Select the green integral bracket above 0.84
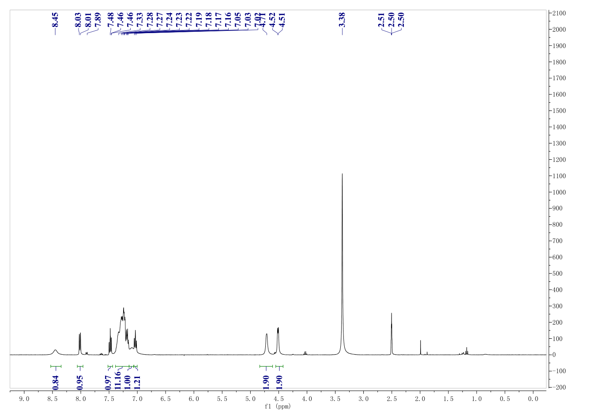Screen dimensions: 595x420 coord(56,366)
